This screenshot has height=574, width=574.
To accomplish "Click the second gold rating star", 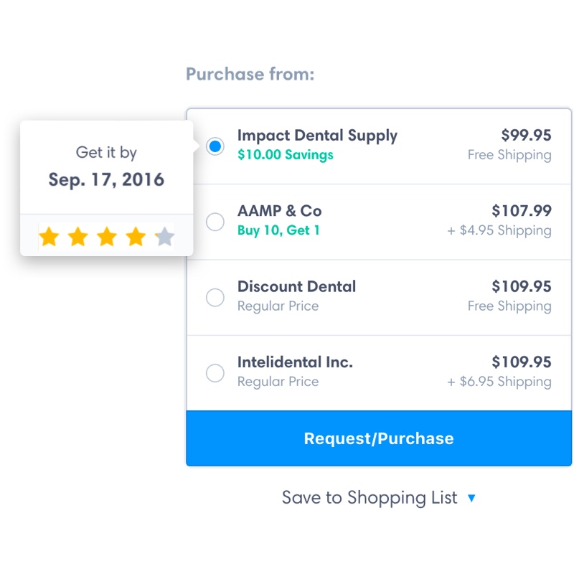I will [77, 237].
